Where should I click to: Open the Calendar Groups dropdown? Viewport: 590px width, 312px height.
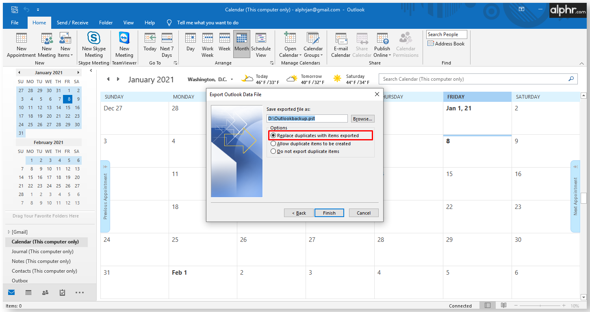pyautogui.click(x=313, y=45)
